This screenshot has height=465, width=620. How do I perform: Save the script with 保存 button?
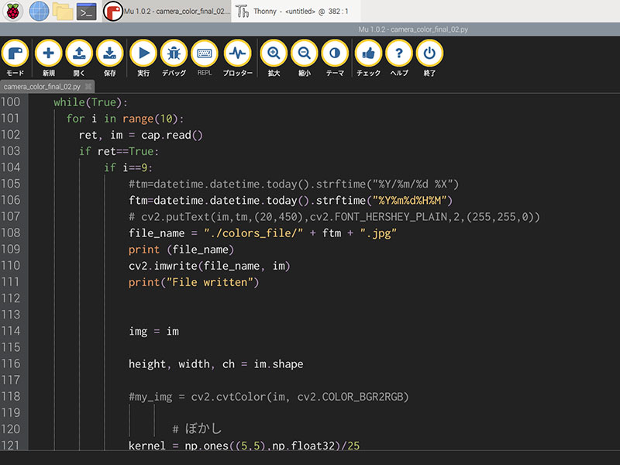pos(110,55)
